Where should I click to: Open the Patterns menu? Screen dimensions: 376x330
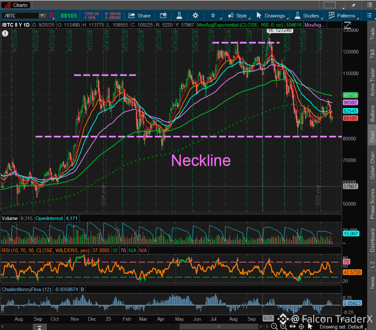[x=342, y=16]
